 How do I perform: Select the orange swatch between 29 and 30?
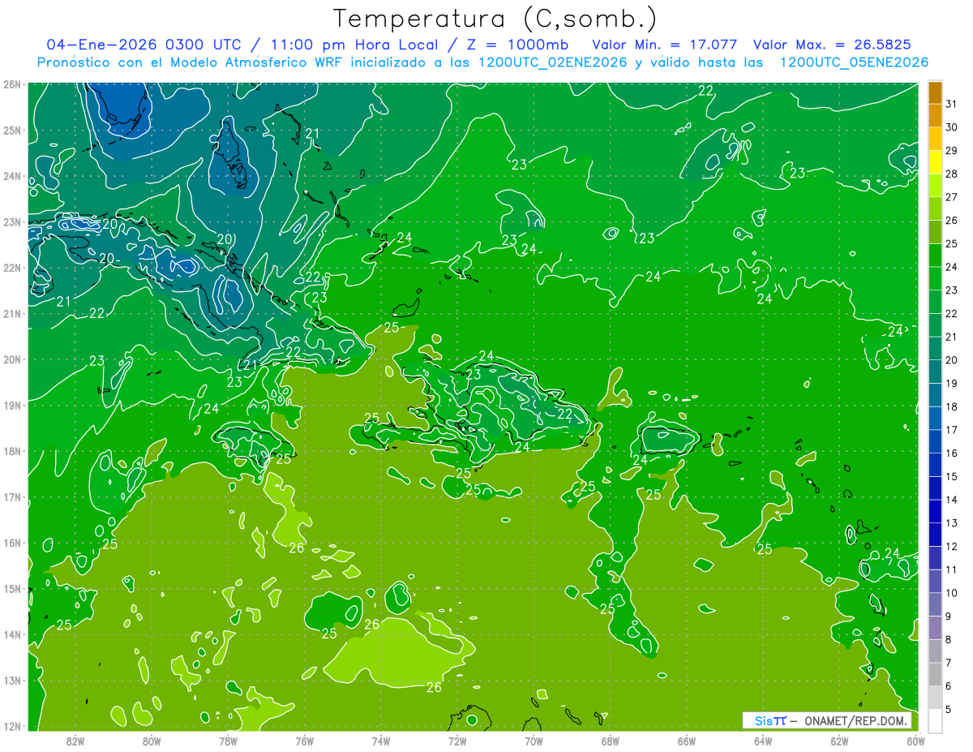[935, 139]
